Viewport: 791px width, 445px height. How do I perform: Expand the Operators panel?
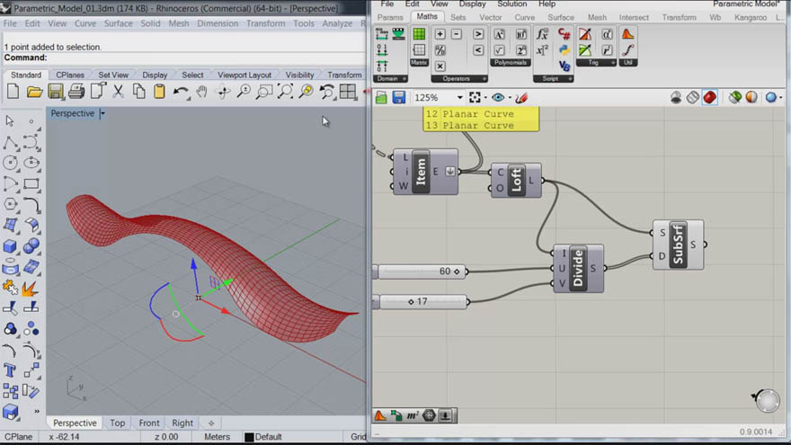tap(459, 79)
